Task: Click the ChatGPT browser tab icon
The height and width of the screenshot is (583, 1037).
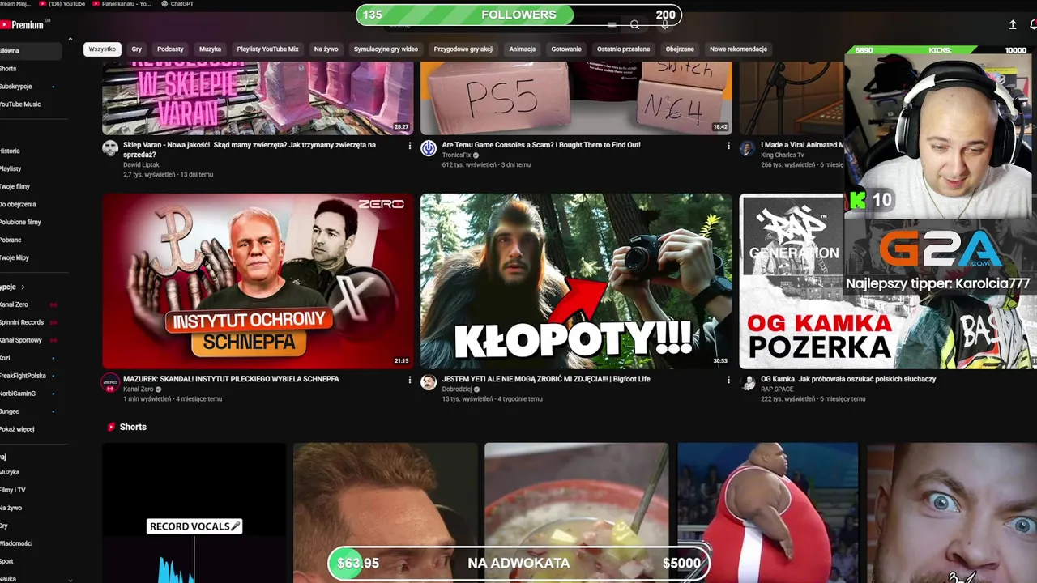Action: point(165,4)
